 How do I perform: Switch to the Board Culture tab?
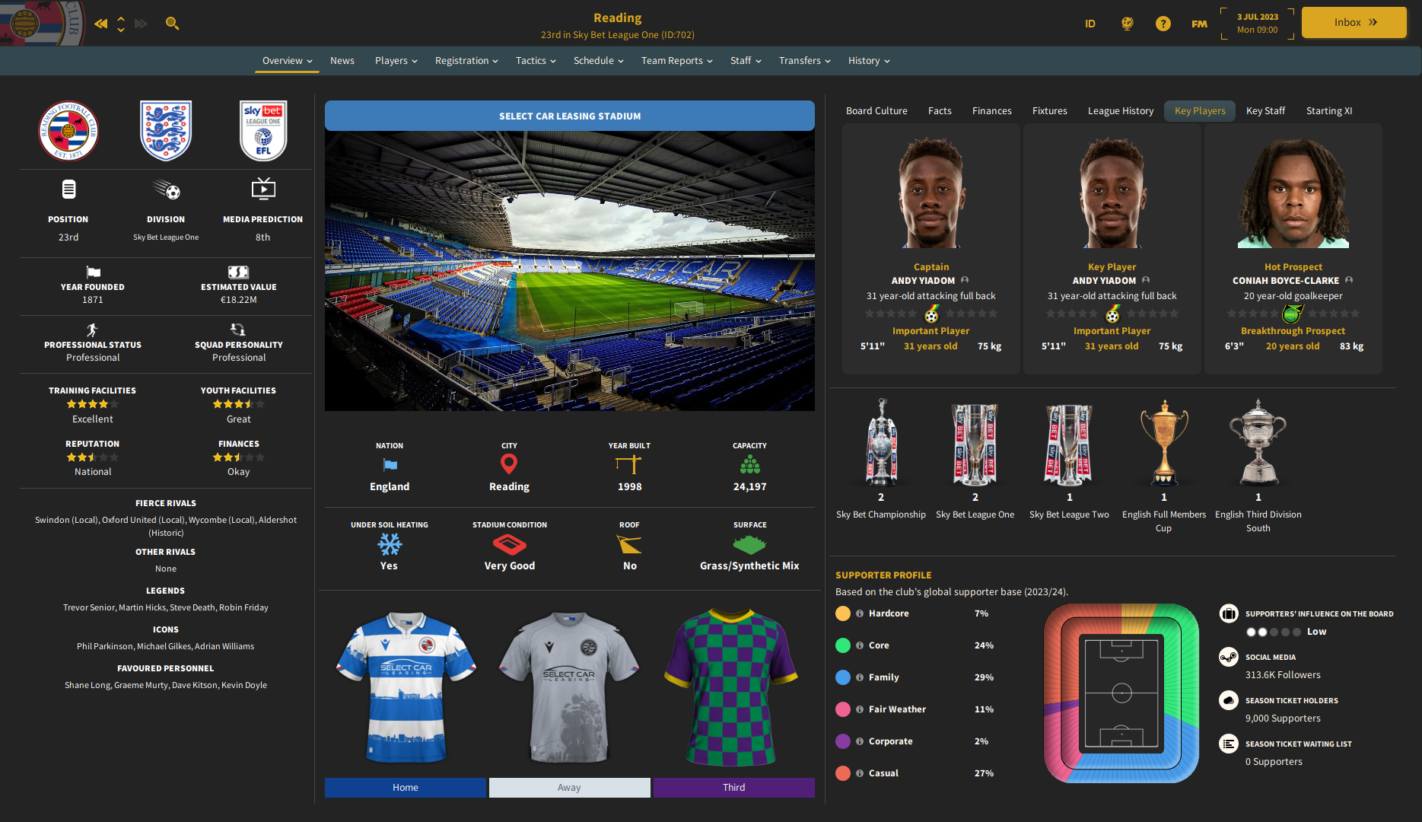(876, 111)
